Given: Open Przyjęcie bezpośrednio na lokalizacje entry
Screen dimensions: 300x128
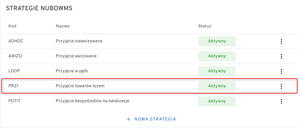Looking at the screenshot, I should (x=92, y=101).
